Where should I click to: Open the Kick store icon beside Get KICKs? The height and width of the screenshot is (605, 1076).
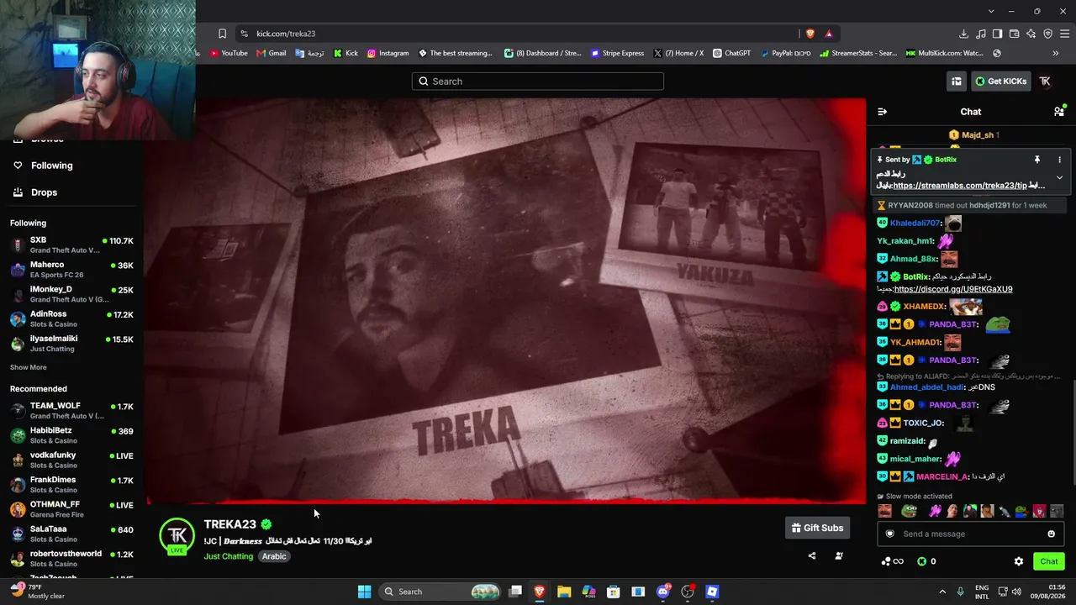point(957,82)
